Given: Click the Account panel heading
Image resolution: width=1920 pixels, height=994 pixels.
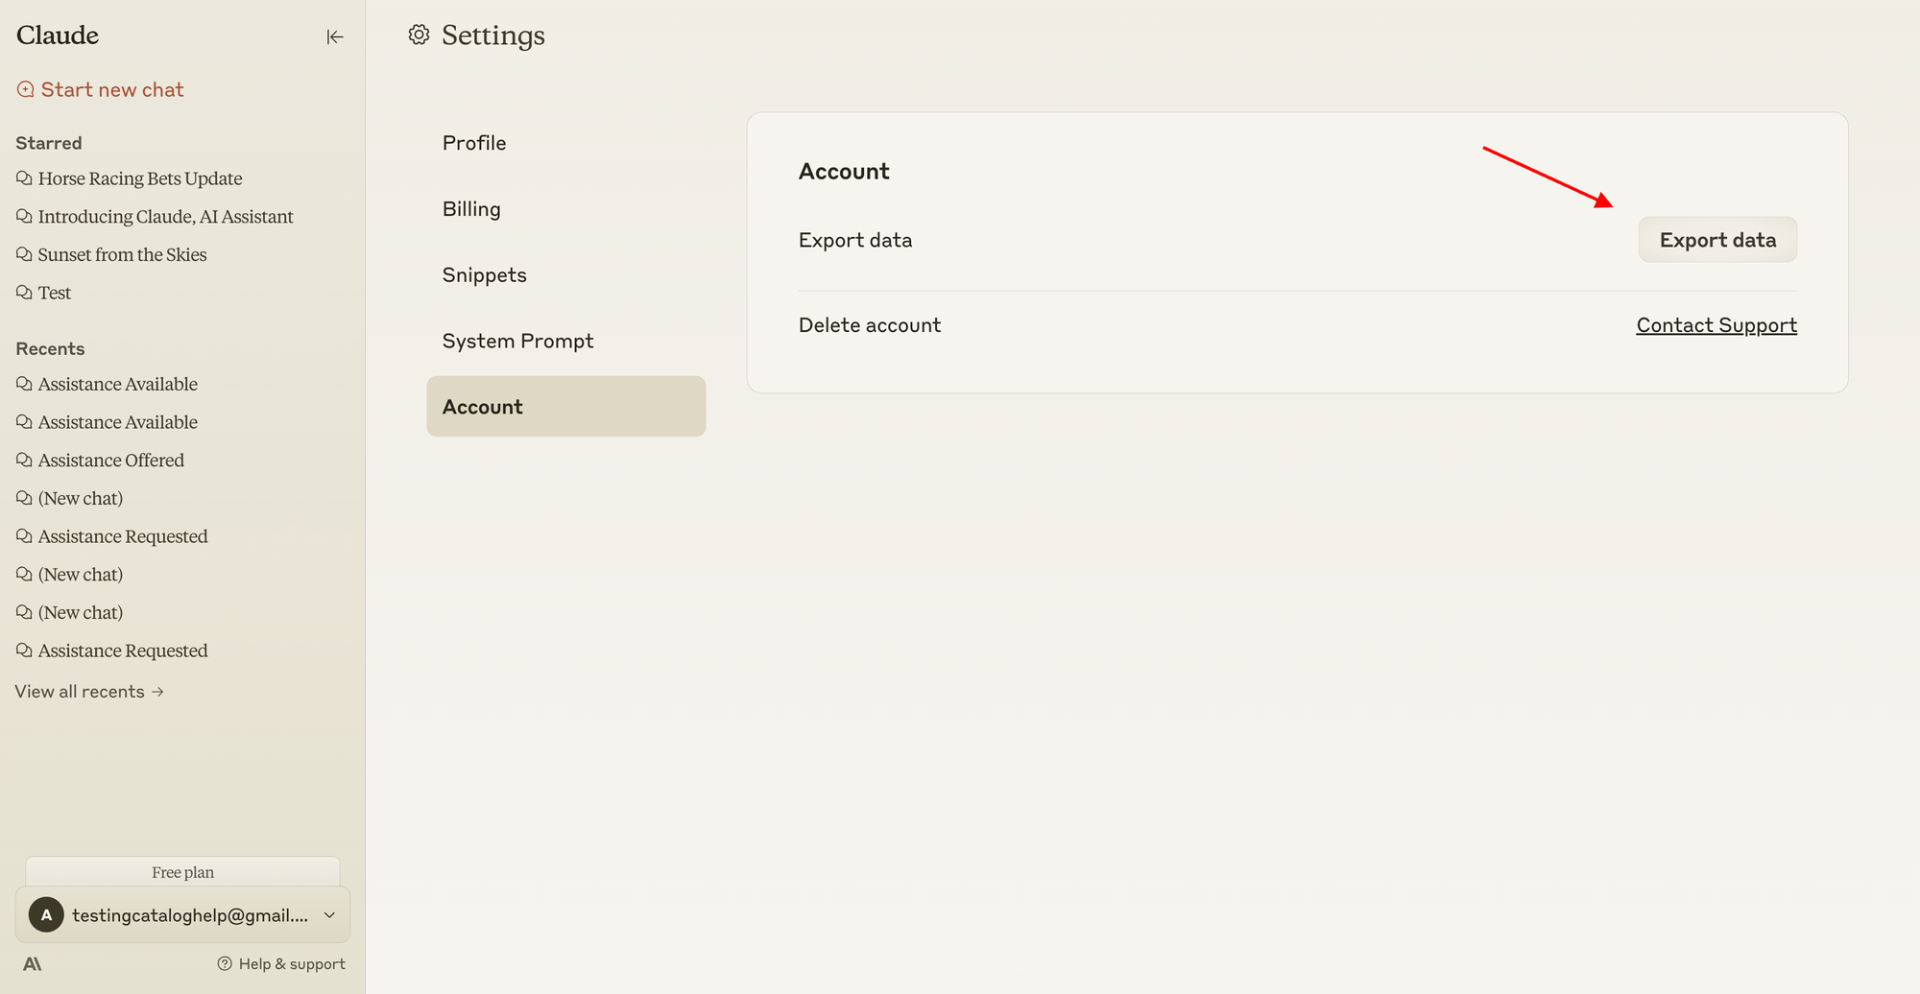Looking at the screenshot, I should click(x=844, y=171).
